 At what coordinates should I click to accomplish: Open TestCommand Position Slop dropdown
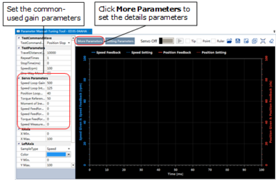point(69,43)
